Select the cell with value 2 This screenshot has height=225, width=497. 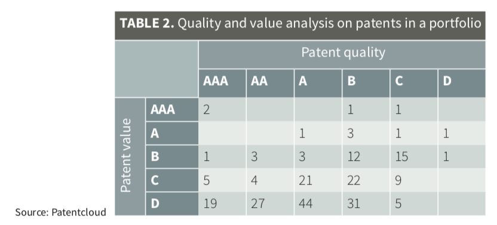[222, 110]
